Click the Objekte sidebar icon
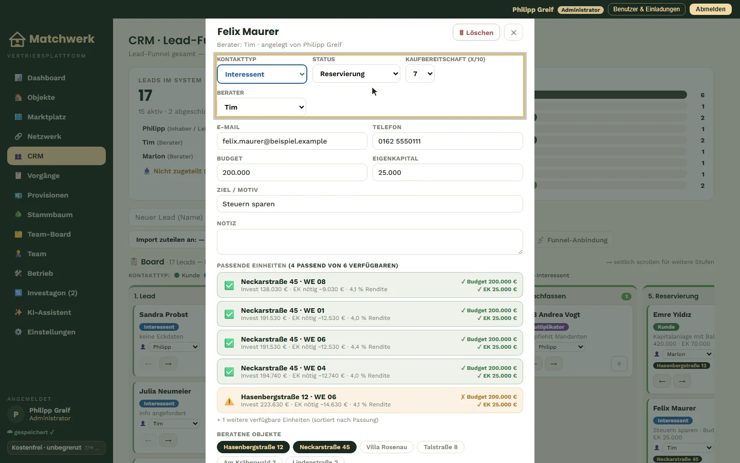This screenshot has height=463, width=740. [18, 97]
